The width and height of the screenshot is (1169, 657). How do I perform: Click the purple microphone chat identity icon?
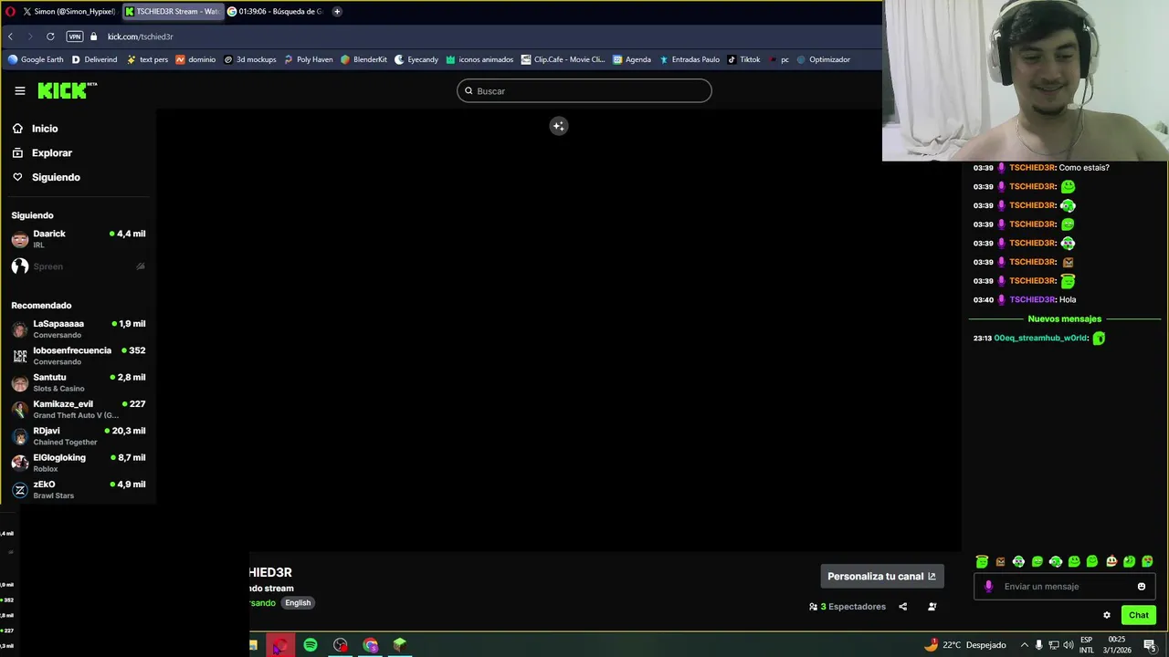click(988, 587)
